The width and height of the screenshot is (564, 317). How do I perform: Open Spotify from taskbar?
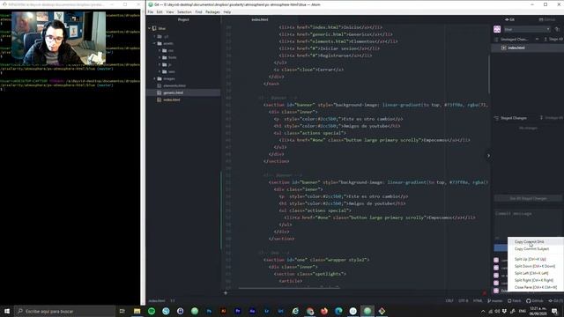point(152,311)
